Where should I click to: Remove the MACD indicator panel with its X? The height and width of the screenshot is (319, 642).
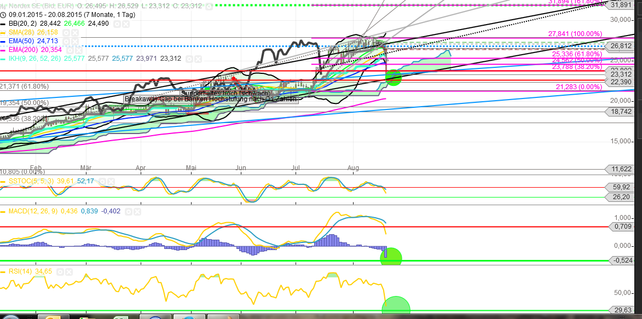tap(137, 211)
